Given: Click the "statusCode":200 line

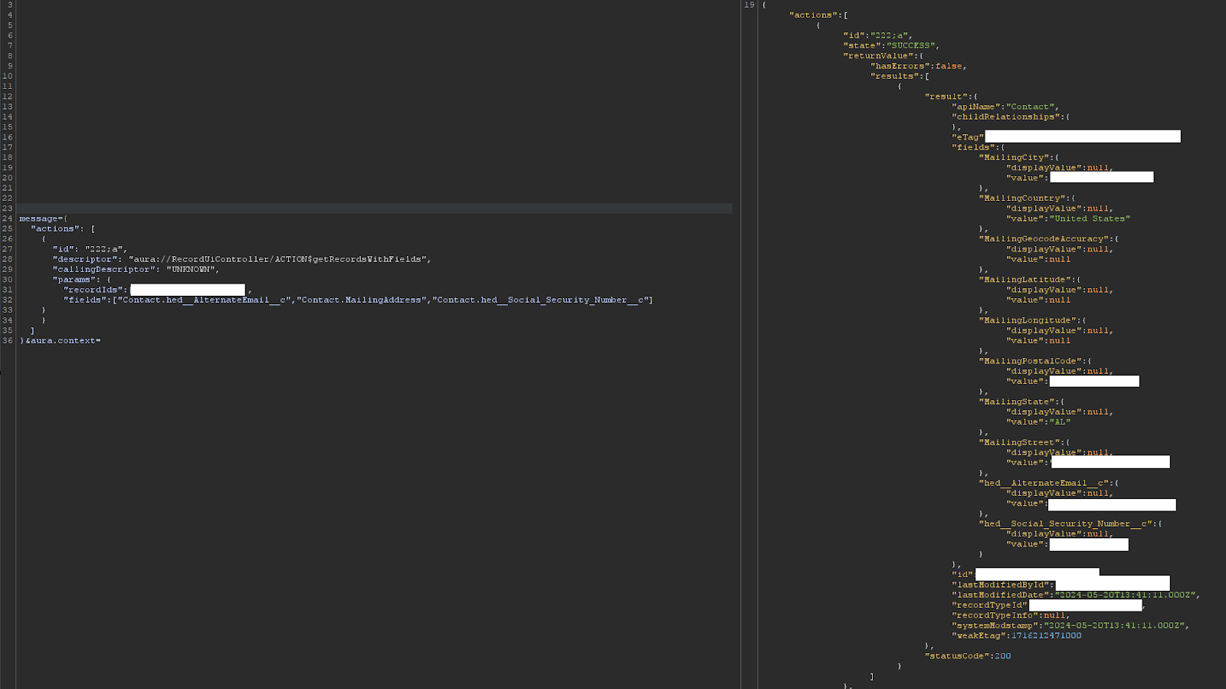Looking at the screenshot, I should [x=968, y=656].
